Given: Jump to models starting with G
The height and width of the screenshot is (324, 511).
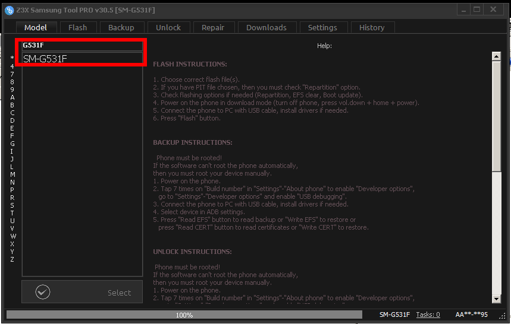Looking at the screenshot, I should [12, 144].
